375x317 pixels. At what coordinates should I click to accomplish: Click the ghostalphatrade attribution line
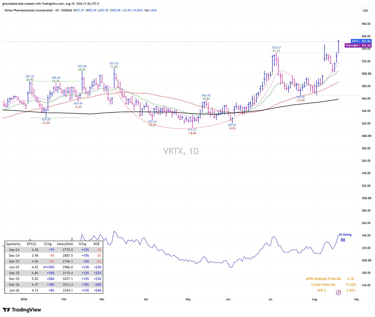pos(51,4)
